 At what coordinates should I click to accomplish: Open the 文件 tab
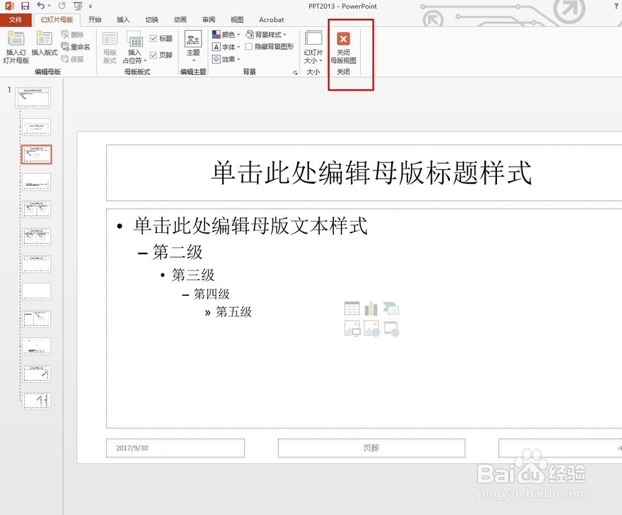point(16,19)
